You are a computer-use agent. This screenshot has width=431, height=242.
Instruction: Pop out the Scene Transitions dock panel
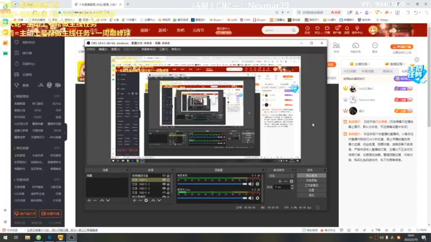click(293, 170)
